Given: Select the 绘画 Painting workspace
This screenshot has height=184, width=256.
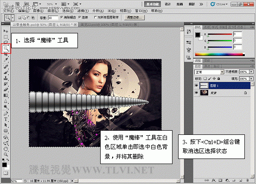Looking at the screenshot, I should 179,4.
